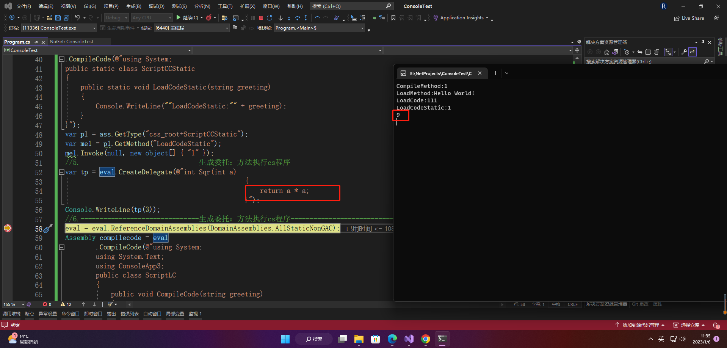Open the thread 主线程 dropdown
Screen dimensions: 727x348
(192, 28)
